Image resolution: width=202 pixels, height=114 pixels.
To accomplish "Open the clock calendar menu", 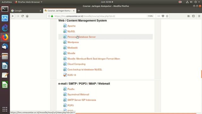I will [107, 2].
